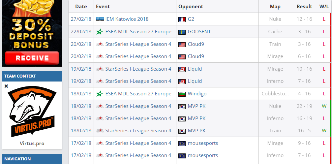The height and width of the screenshot is (164, 332).
Task: Sort by the Result column header
Action: tap(304, 7)
